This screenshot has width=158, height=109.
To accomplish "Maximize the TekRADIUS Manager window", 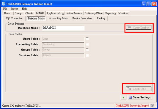I will [149, 4].
